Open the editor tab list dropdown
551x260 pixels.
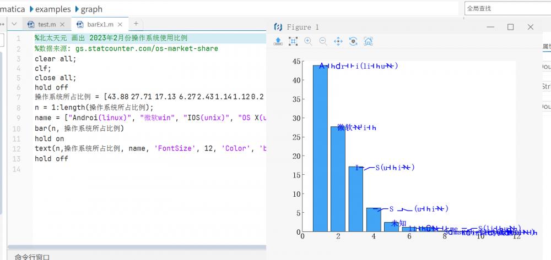[14, 24]
